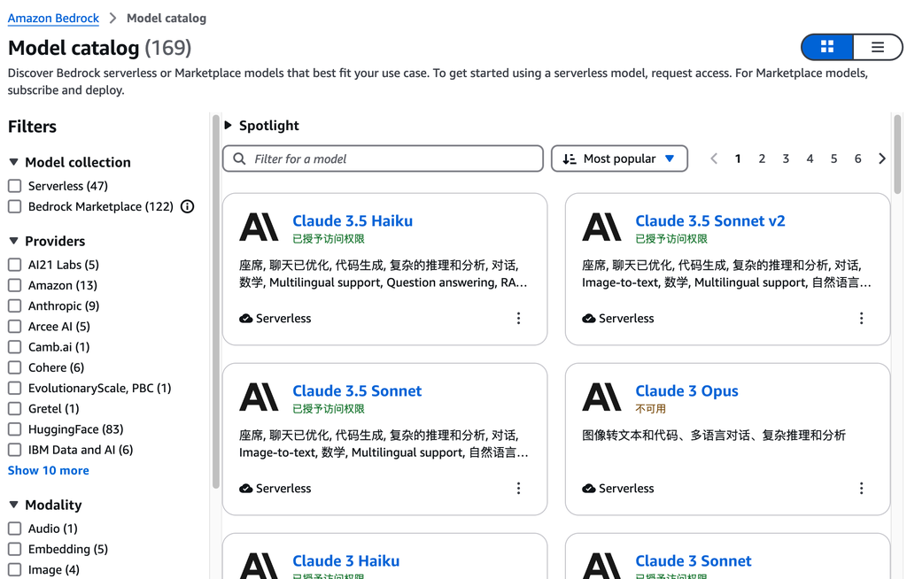Check the Bedrock Marketplace (122) filter
This screenshot has height=579, width=907.
(14, 206)
